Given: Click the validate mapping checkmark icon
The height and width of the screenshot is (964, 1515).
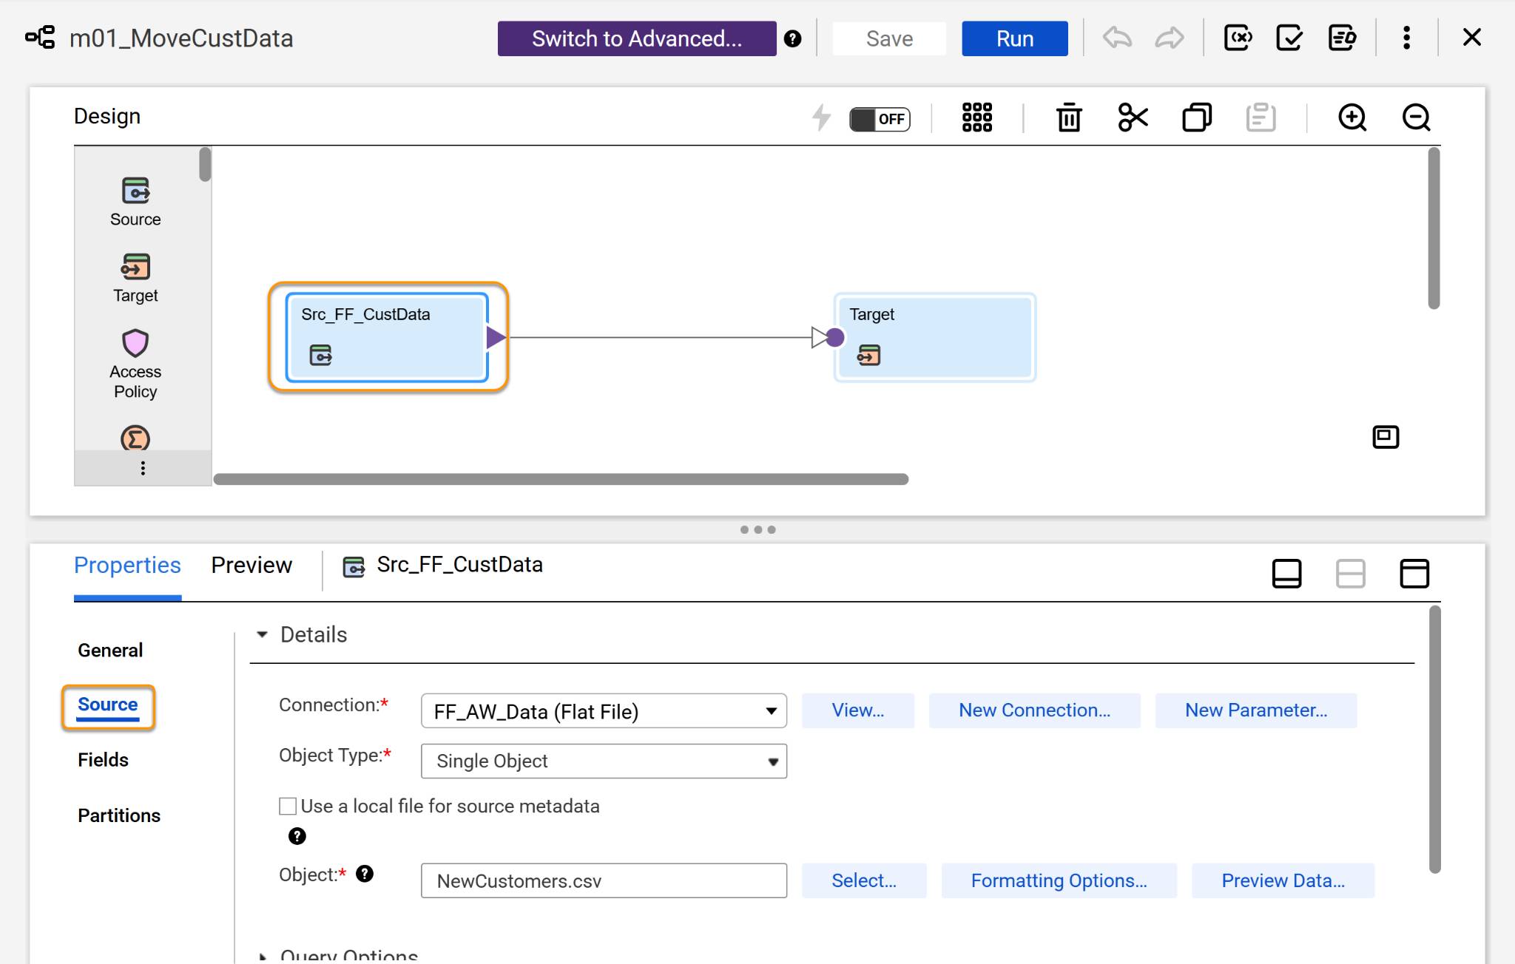Looking at the screenshot, I should (1289, 38).
